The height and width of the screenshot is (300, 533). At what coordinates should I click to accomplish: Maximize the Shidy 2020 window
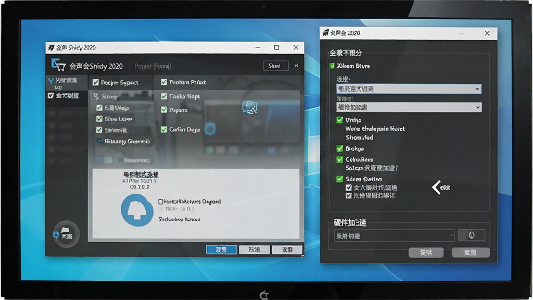277,47
